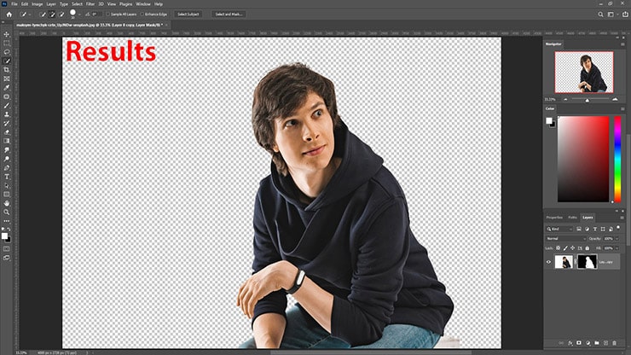Screen dimensions: 631x355
Task: Select the Rectangular Marquee tool
Action: tap(7, 44)
